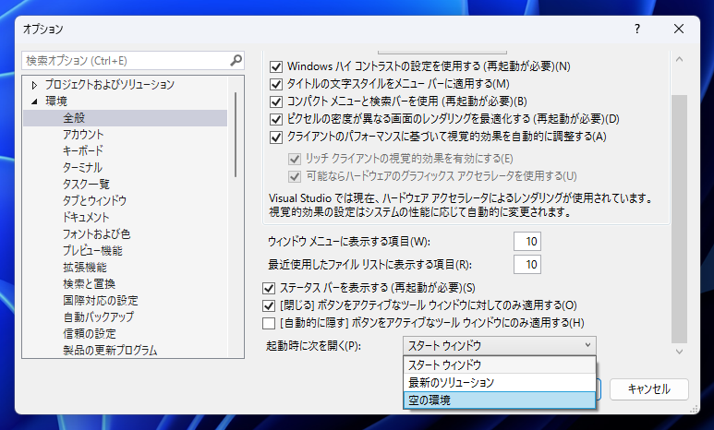This screenshot has height=430, width=714.
Task: Click the settings pane scroll down arrow
Action: point(679,352)
